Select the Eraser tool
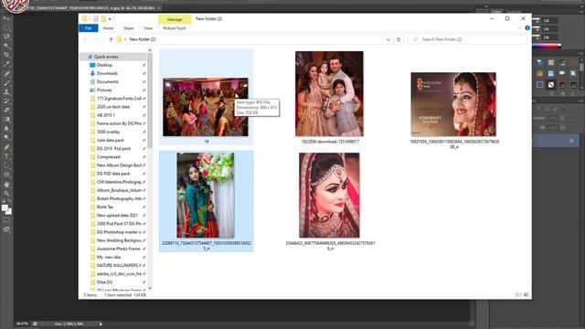This screenshot has height=329, width=585. pos(6,110)
